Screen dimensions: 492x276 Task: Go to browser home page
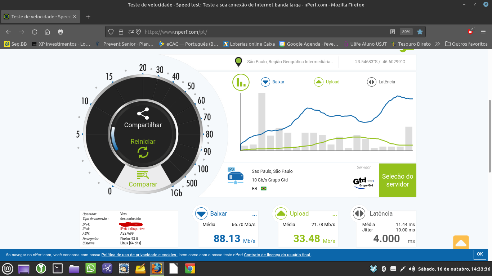coord(47,32)
